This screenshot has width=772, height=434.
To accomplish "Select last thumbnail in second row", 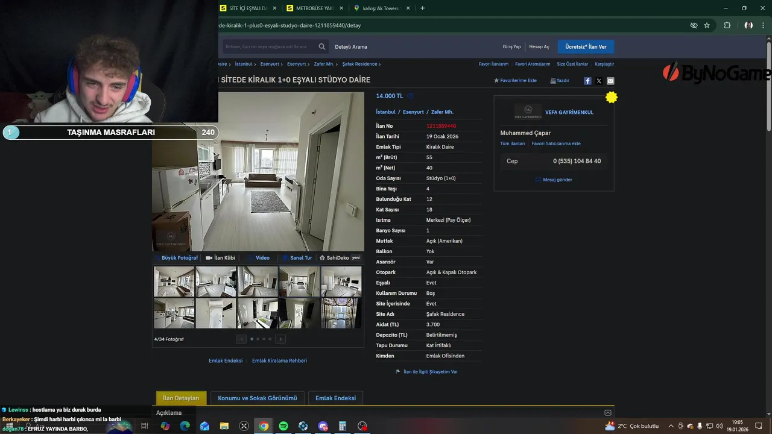I will [x=341, y=313].
